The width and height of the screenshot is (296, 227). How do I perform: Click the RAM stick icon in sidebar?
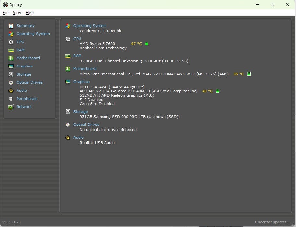click(x=11, y=50)
